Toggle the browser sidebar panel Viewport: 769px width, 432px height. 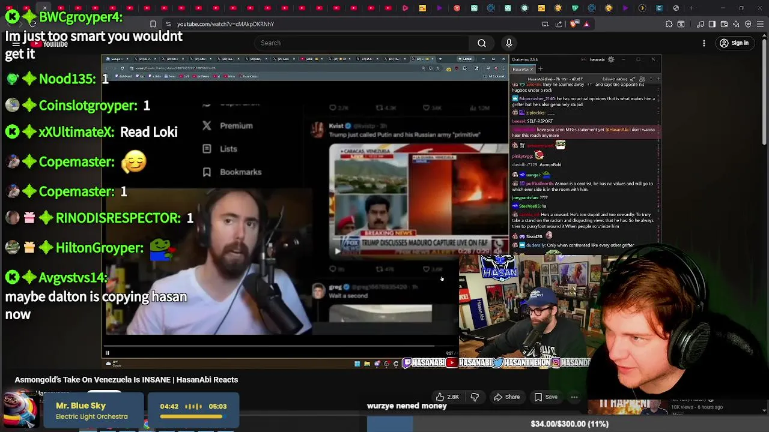(x=712, y=24)
